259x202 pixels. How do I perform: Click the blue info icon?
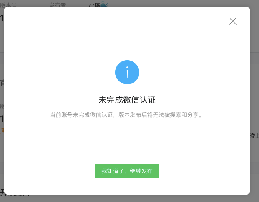127,72
